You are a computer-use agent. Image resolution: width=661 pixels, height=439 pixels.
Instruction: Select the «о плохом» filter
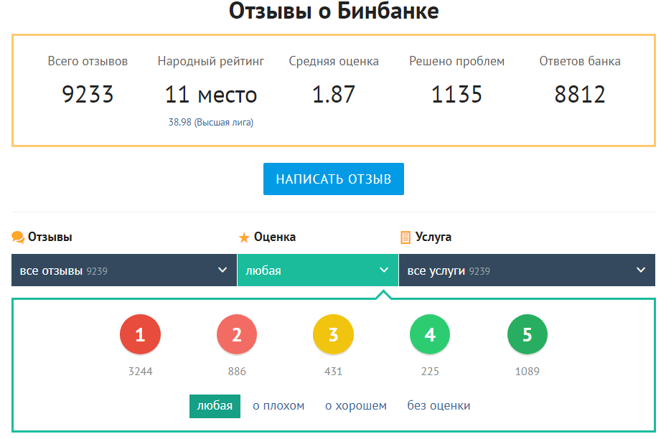(x=278, y=406)
